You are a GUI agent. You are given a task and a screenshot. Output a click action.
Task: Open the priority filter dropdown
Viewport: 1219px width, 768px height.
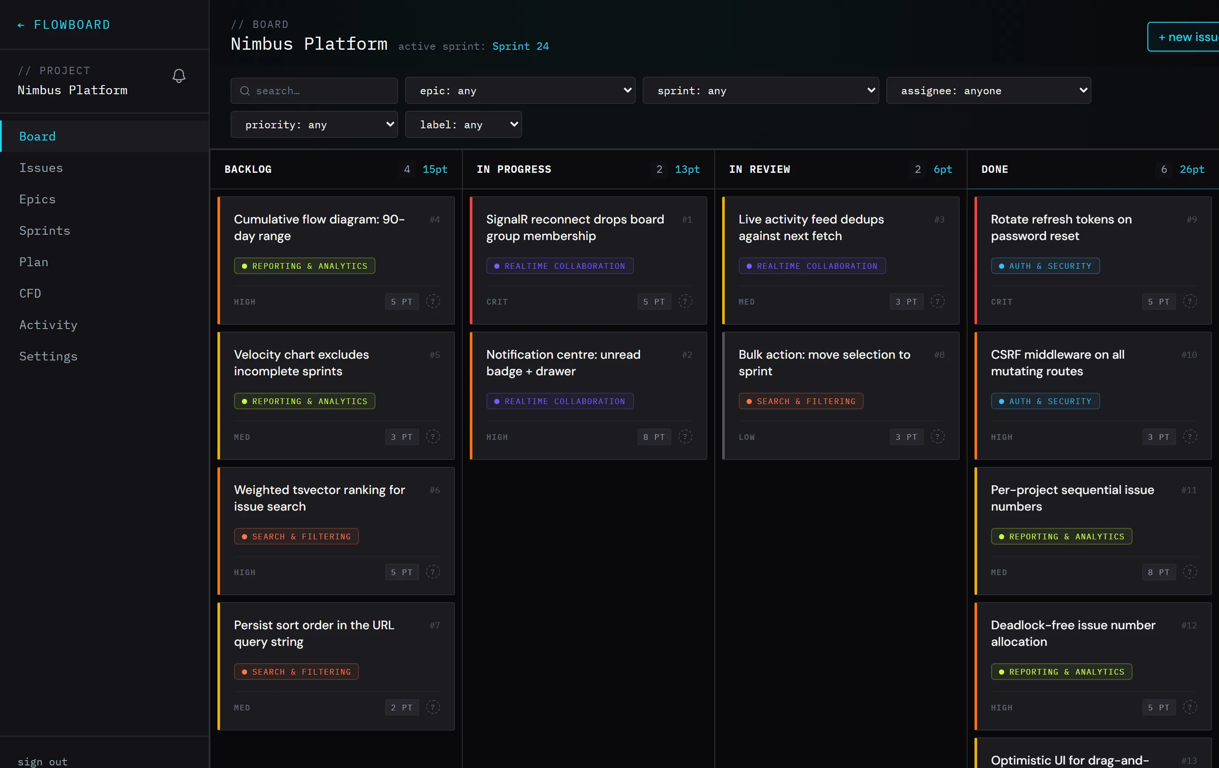click(314, 124)
